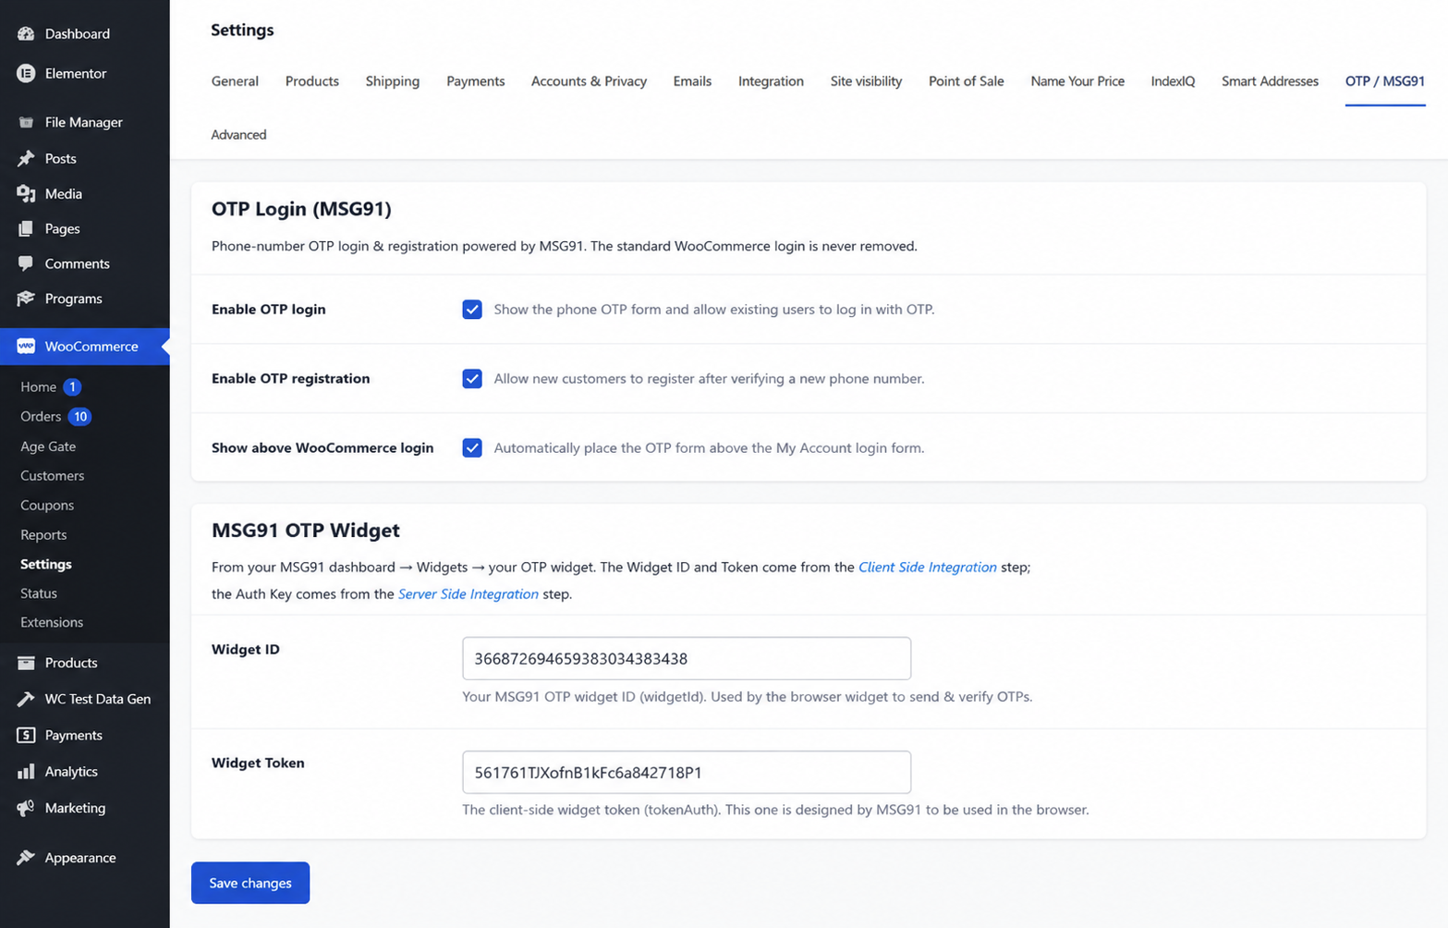Click the Show above WooCommerce login label
Screen dimensions: 1448x928
tap(322, 448)
